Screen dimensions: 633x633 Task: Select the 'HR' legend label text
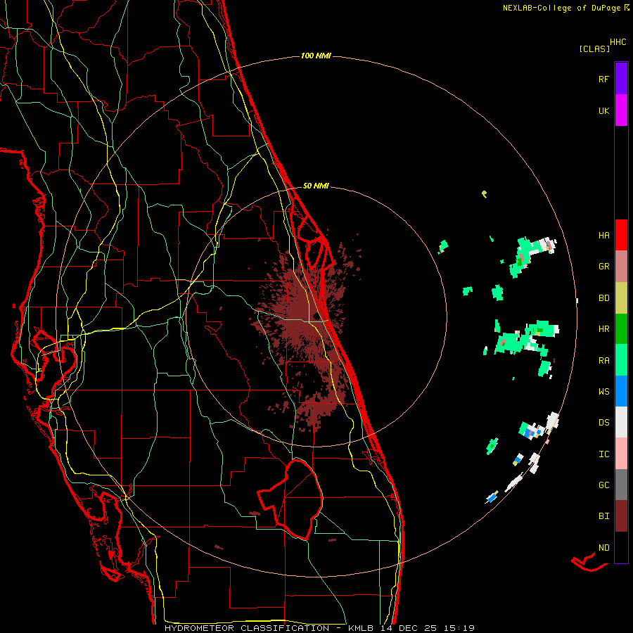point(603,329)
